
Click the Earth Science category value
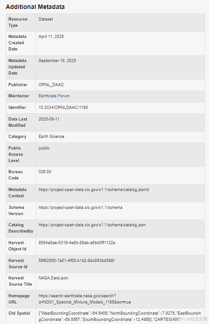coord(51,137)
